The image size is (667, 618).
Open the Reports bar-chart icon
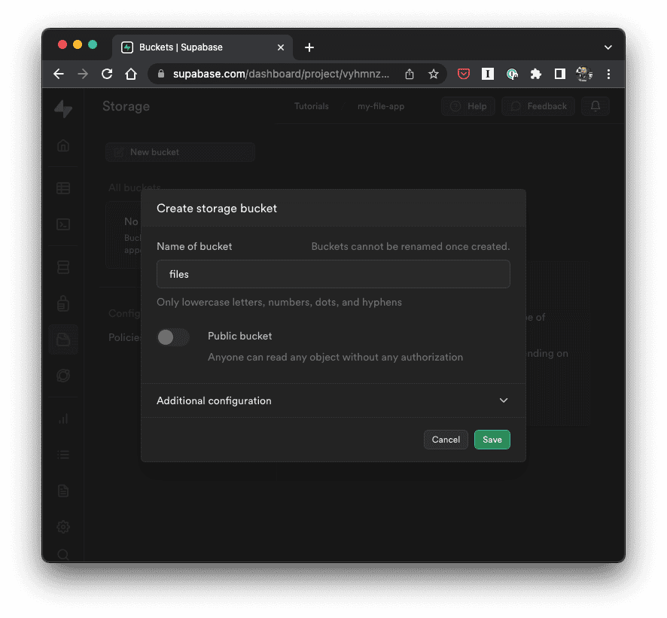coord(62,419)
